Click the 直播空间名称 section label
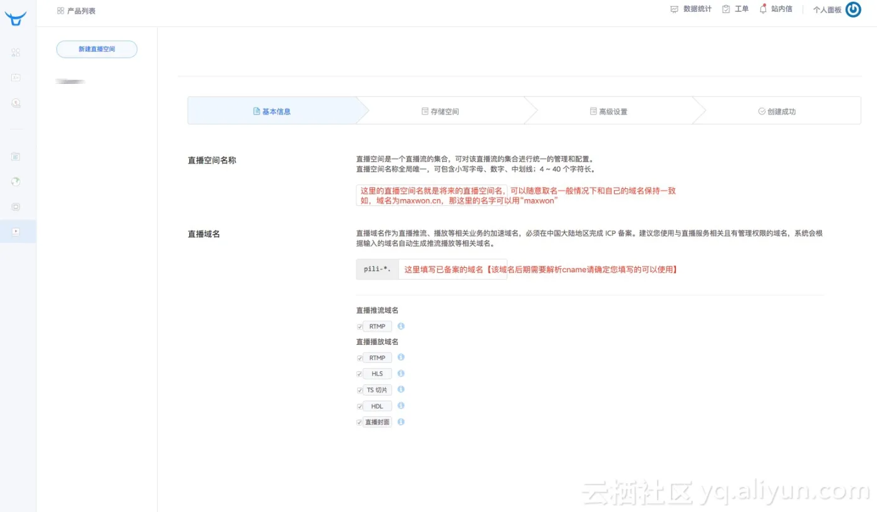The width and height of the screenshot is (877, 512). click(212, 160)
